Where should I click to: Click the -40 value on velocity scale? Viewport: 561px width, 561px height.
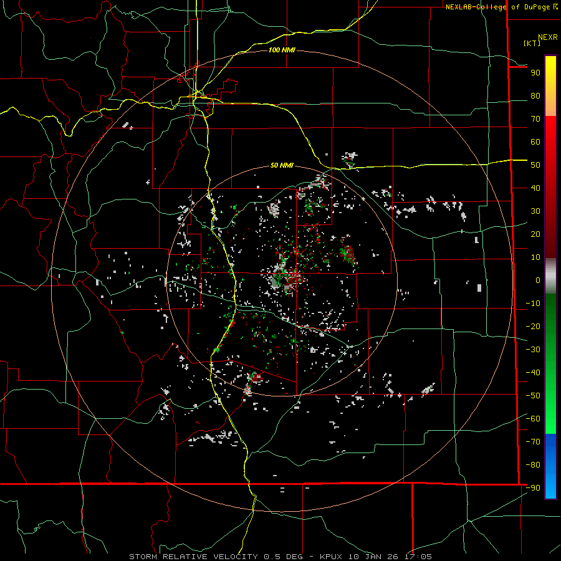(533, 373)
